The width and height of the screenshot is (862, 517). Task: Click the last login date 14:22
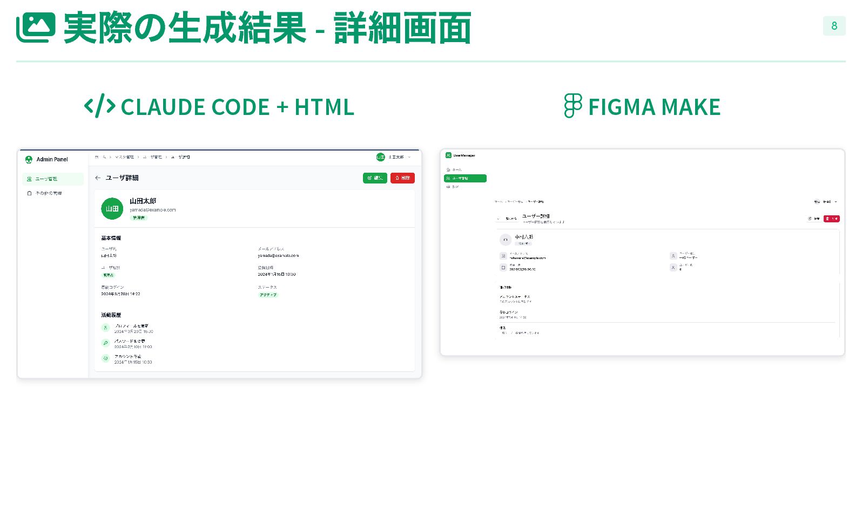[x=120, y=294]
